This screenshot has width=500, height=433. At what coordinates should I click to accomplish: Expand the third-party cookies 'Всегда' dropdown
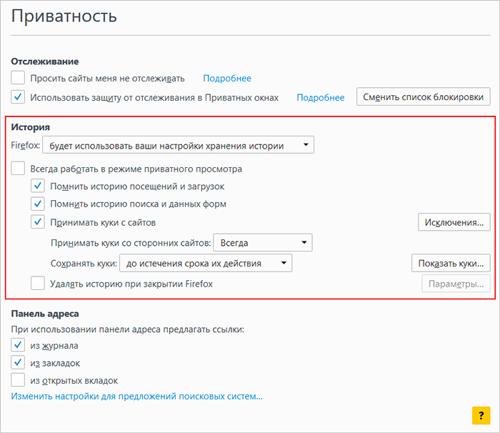pos(263,243)
